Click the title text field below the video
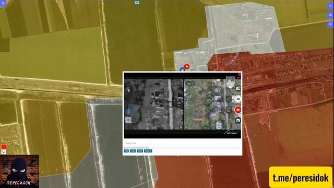The width and height of the screenshot is (334, 188). click(137, 143)
